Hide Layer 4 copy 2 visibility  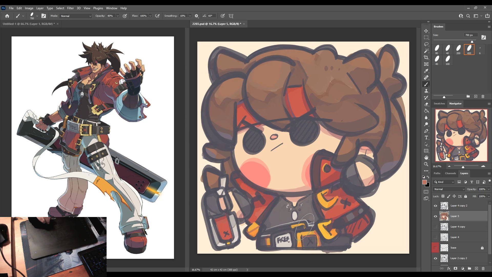tap(435, 206)
